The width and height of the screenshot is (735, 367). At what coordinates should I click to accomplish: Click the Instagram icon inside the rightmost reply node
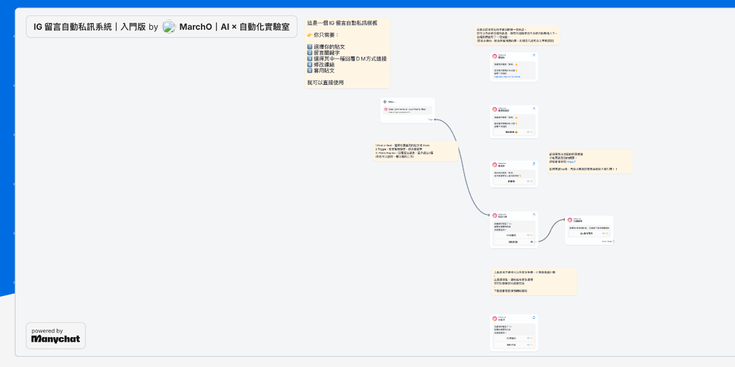(571, 220)
